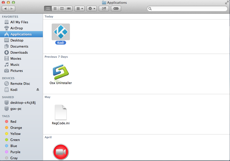Image resolution: width=230 pixels, height=161 pixels.
Task: Select the RegCode.ini file icon
Action: 61,112
